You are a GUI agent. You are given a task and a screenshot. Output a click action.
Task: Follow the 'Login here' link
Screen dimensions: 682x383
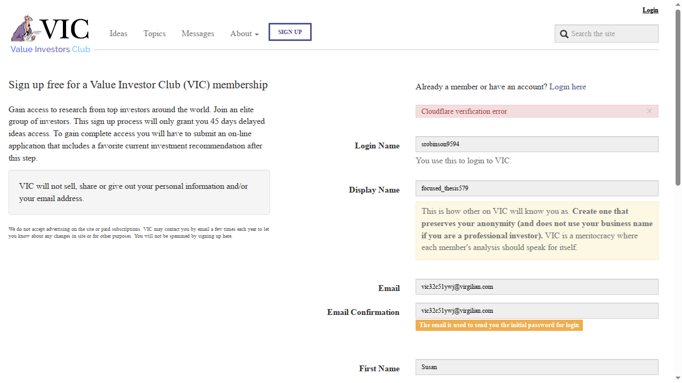(x=567, y=87)
